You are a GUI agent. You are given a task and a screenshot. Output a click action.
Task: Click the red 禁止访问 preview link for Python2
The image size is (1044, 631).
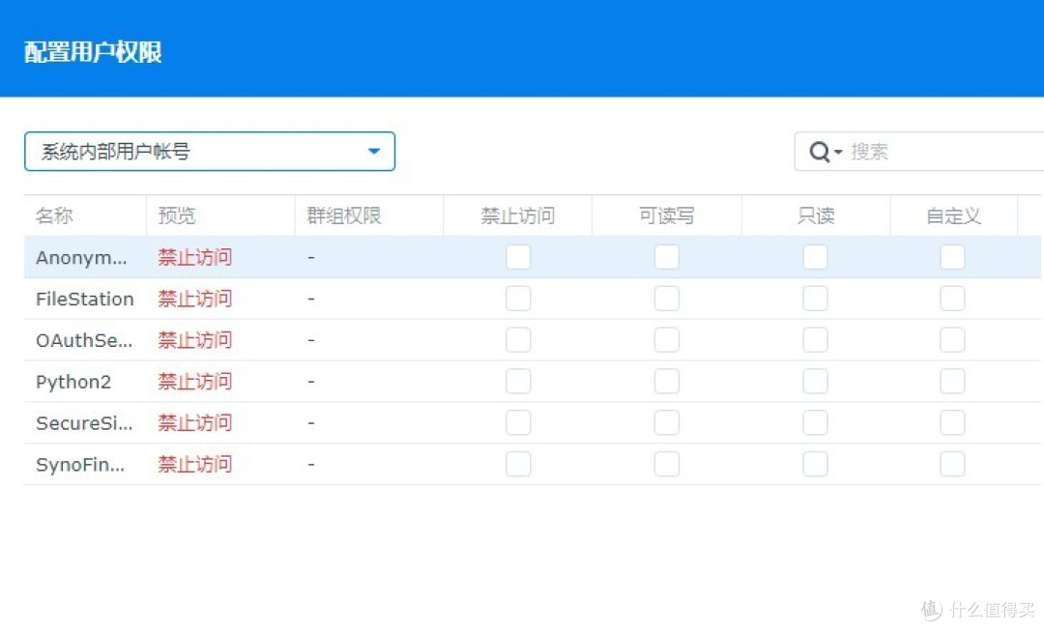[x=193, y=381]
